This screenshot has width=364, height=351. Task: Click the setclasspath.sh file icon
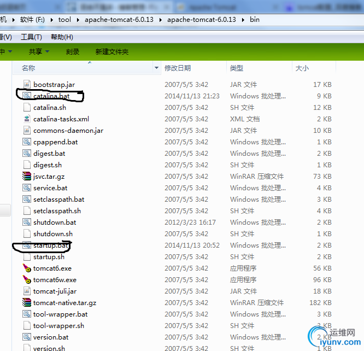pos(27,210)
